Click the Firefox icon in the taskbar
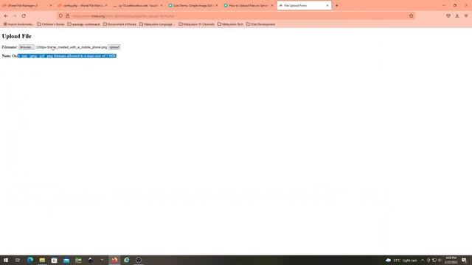 pos(114,260)
